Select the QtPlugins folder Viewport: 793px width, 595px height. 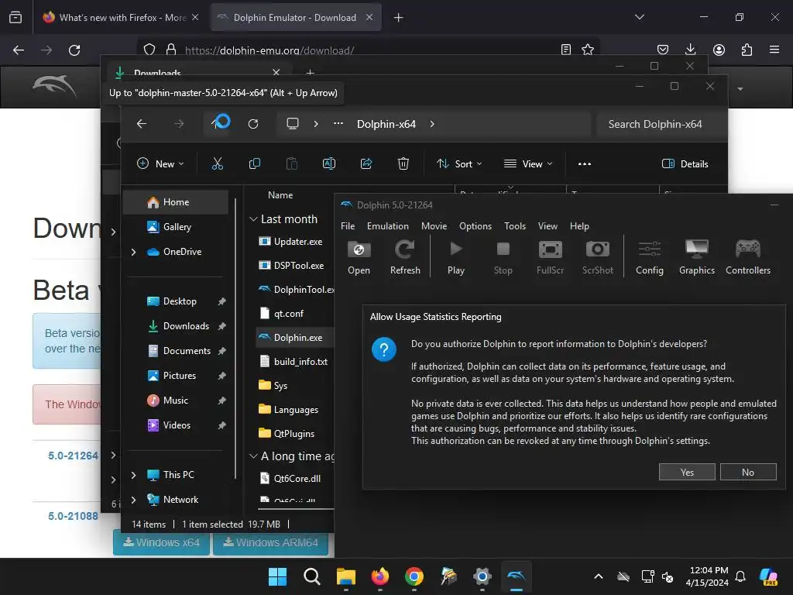coord(295,433)
